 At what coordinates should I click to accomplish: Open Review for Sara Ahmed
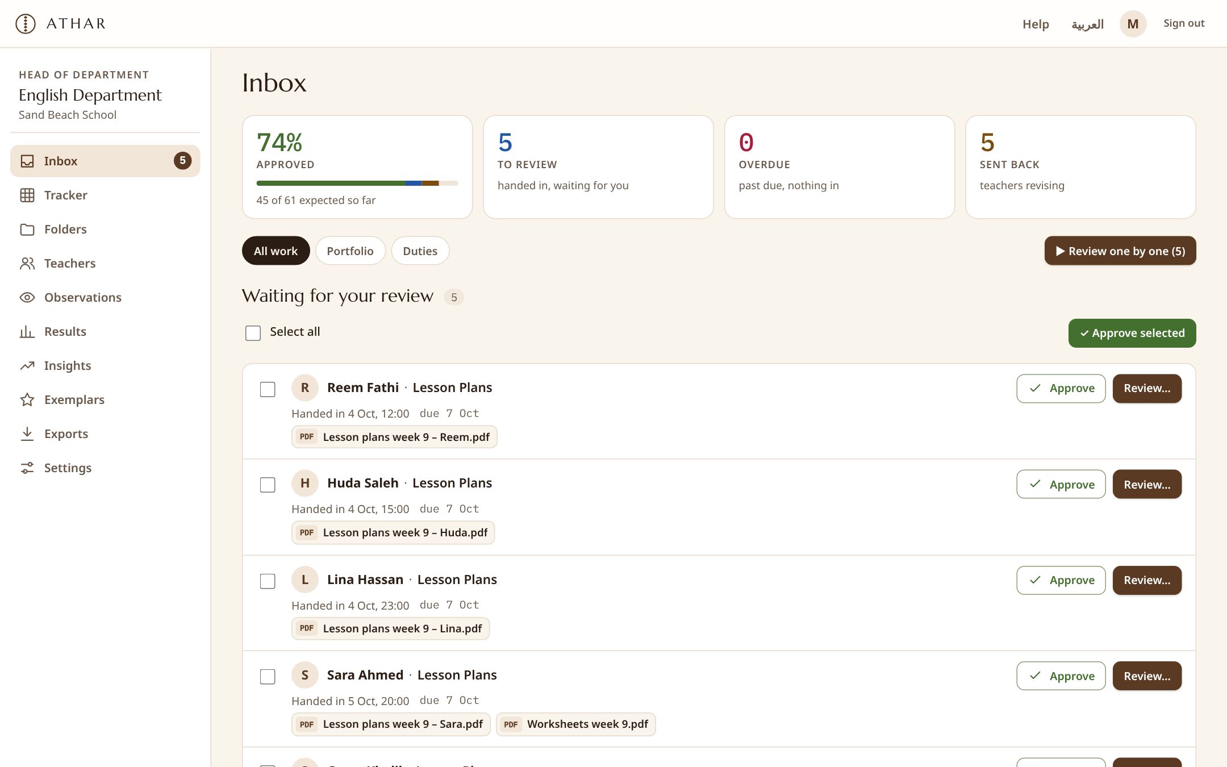[1147, 676]
